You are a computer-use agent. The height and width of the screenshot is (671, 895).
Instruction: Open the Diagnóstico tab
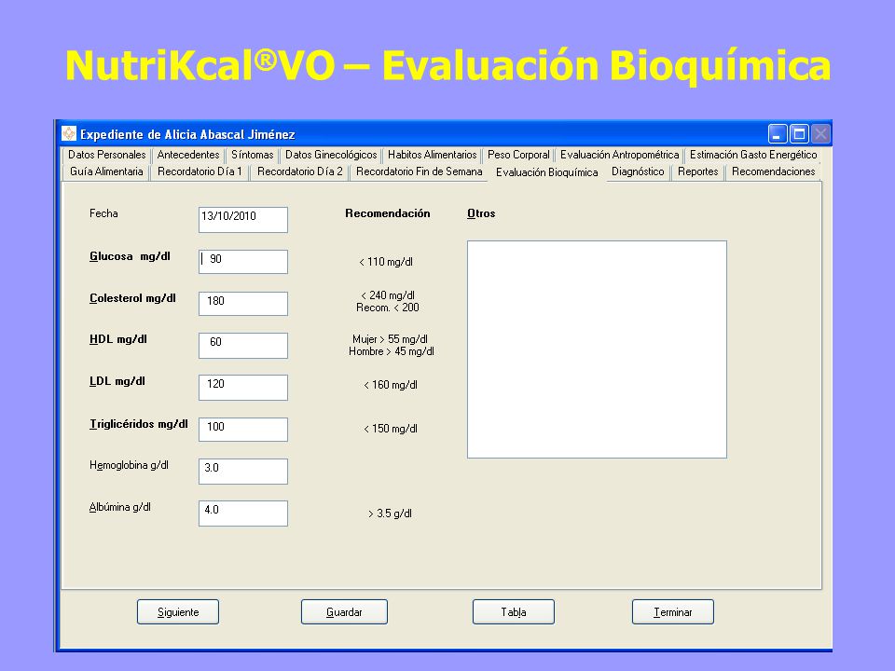pyautogui.click(x=638, y=171)
